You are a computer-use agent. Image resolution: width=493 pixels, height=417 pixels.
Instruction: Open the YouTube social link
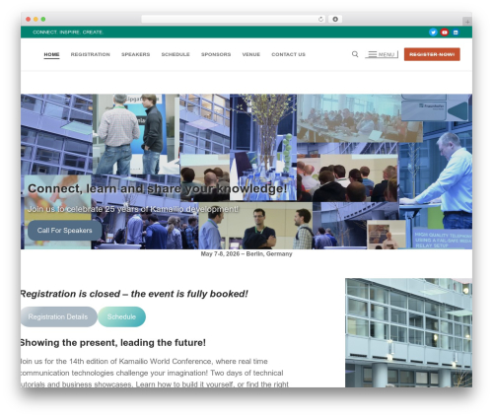(x=445, y=33)
